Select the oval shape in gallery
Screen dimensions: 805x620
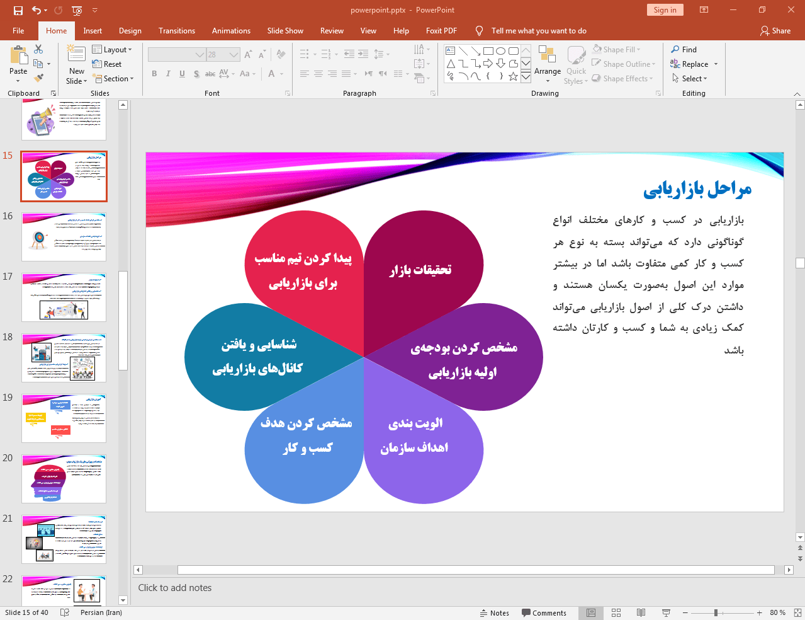coord(500,51)
